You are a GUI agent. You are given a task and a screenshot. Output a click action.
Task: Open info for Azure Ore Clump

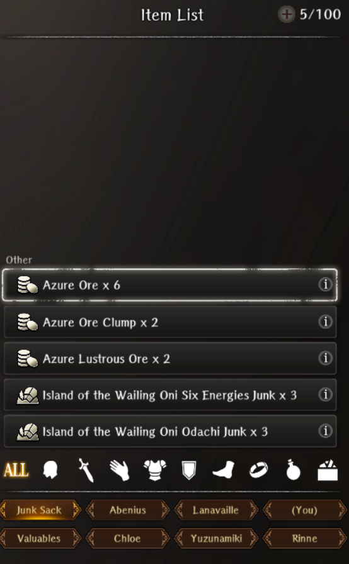coord(325,321)
